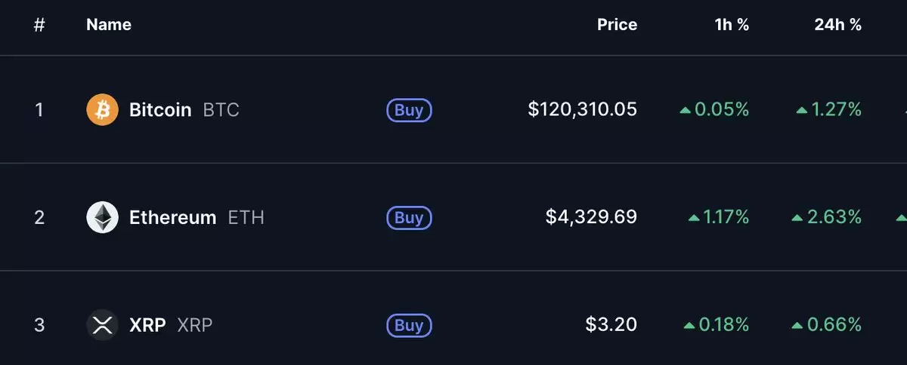Screen dimensions: 907x365
Task: Sort the table by the Name column
Action: click(109, 25)
